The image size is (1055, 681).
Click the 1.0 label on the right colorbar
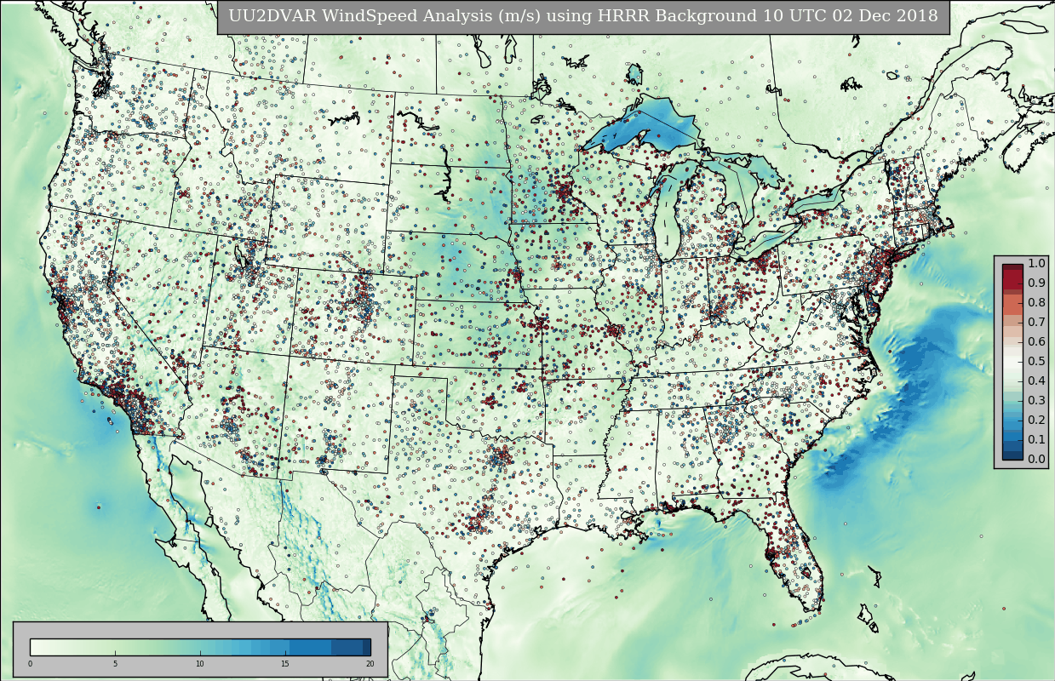coord(1036,264)
